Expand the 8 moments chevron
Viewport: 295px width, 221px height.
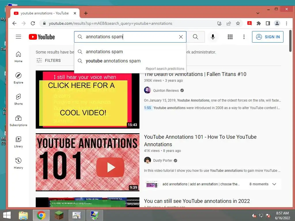[x=274, y=184]
